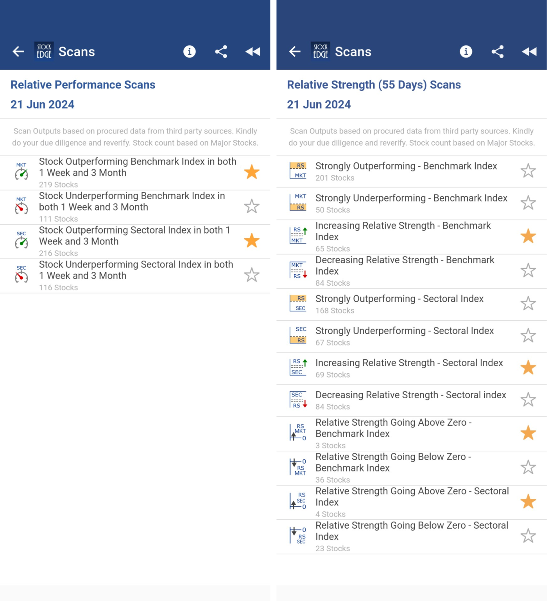Open Decreasing Relative Strength - Benchmark Index scan
The image size is (548, 601).
click(x=404, y=266)
